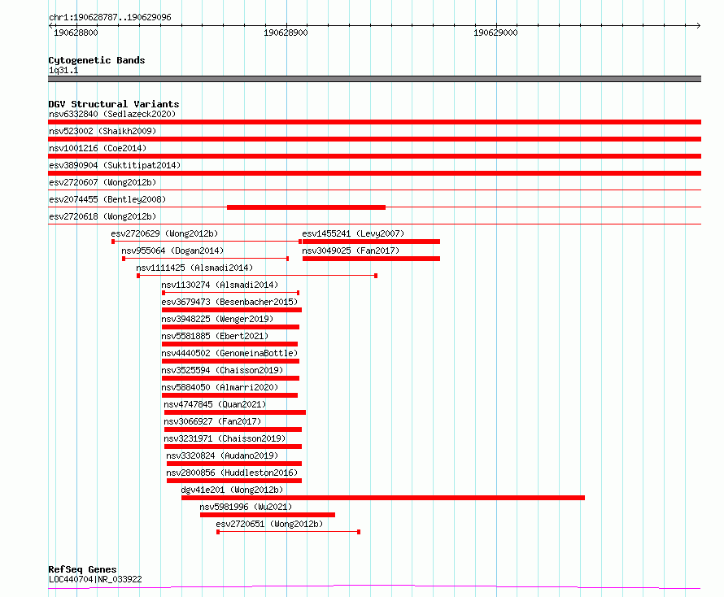Image resolution: width=724 pixels, height=597 pixels.
Task: Click ruler position 190629000
Action: click(495, 33)
